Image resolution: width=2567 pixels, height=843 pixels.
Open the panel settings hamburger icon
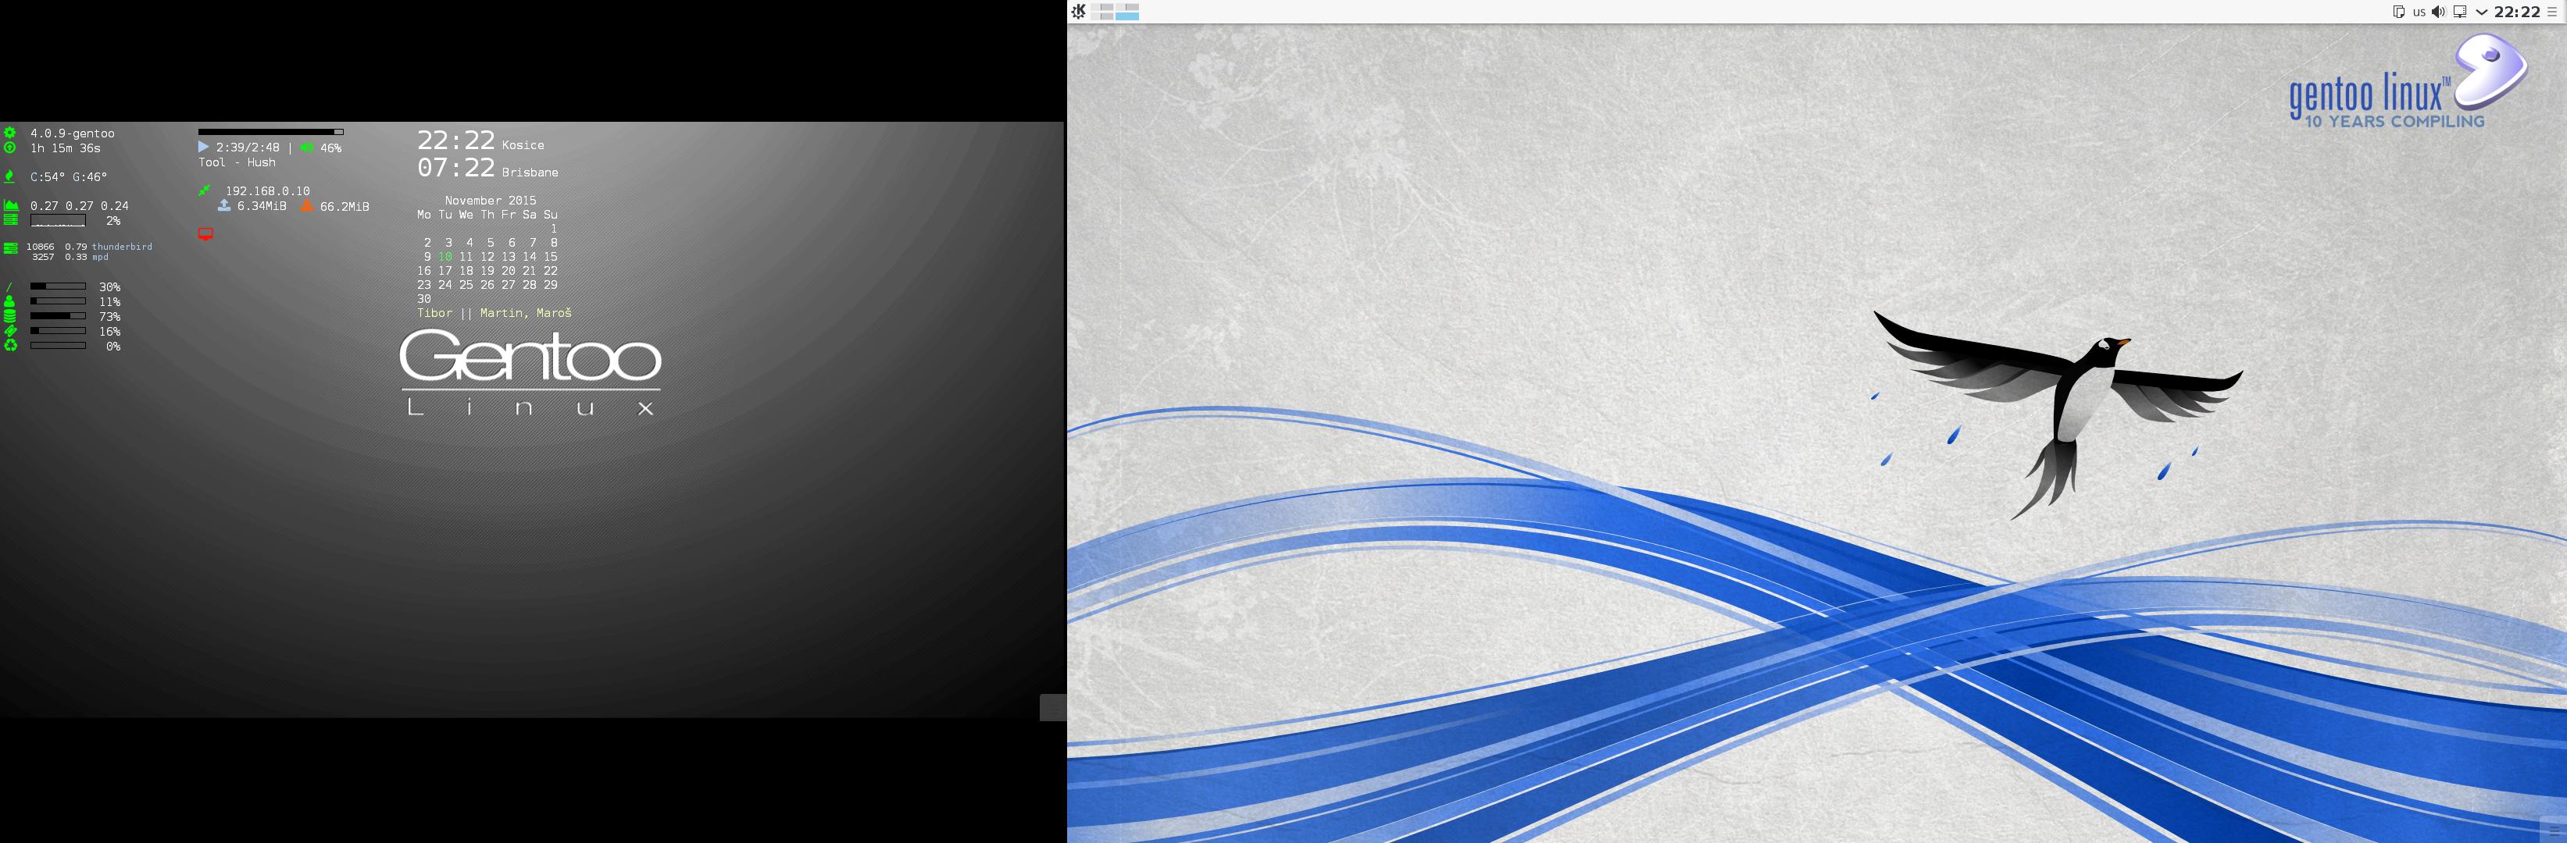[x=2552, y=12]
